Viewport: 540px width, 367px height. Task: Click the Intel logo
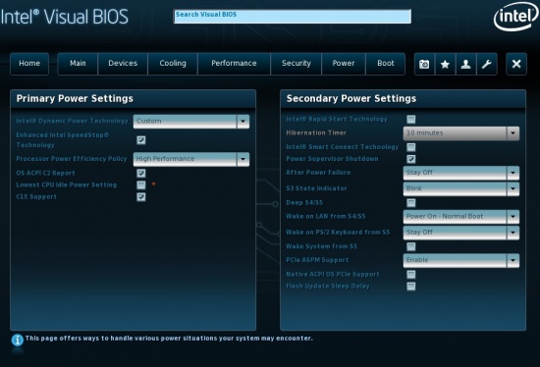[x=515, y=16]
